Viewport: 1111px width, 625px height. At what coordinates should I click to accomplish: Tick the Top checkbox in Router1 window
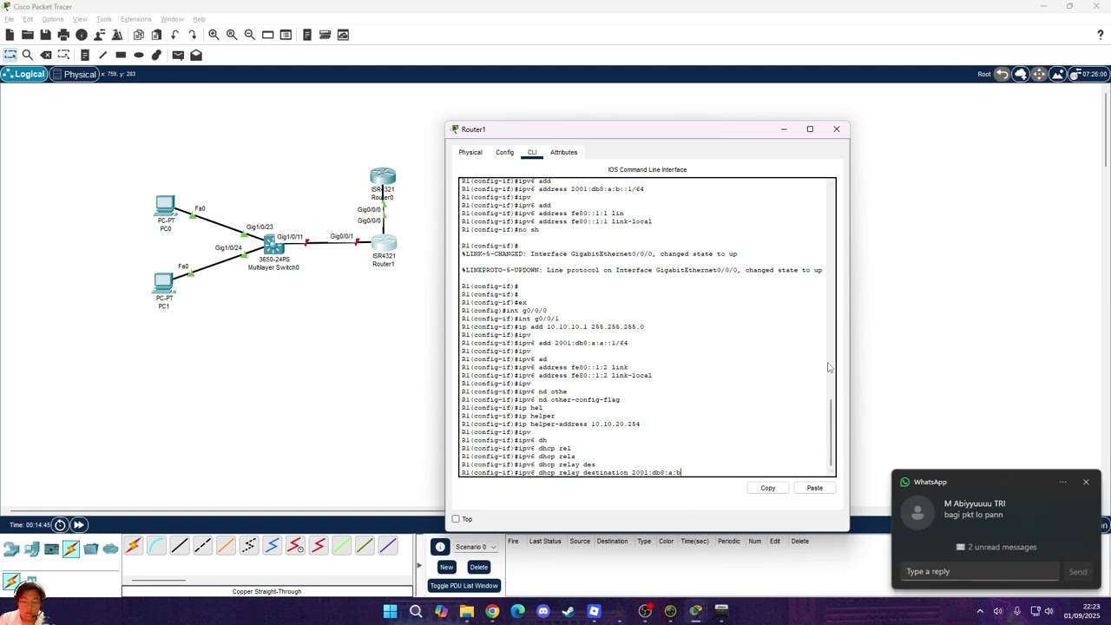[x=456, y=519]
